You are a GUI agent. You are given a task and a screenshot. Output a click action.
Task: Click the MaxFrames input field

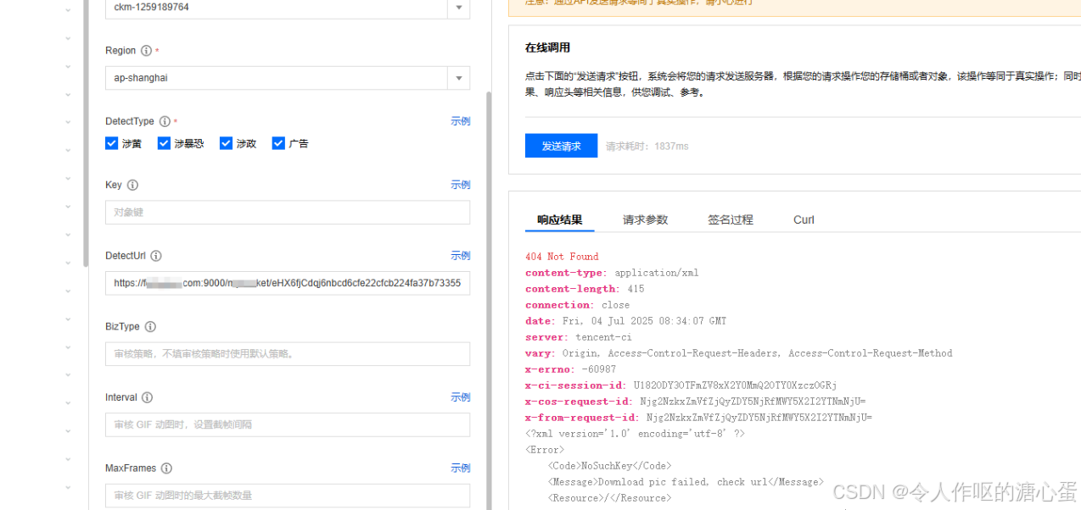tap(288, 496)
